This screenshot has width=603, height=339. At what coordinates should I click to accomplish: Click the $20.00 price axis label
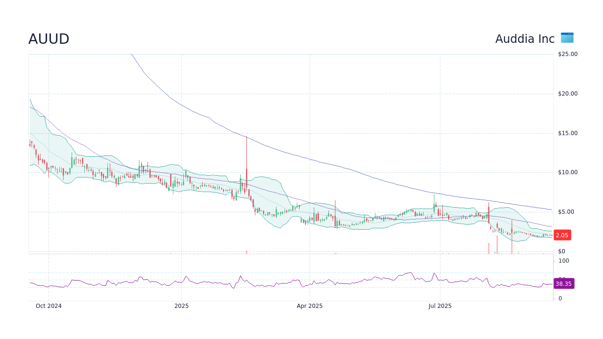(x=568, y=94)
